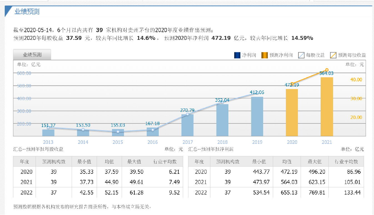Click the 2018 net profit bar
The width and height of the screenshot is (374, 215).
coord(222,120)
